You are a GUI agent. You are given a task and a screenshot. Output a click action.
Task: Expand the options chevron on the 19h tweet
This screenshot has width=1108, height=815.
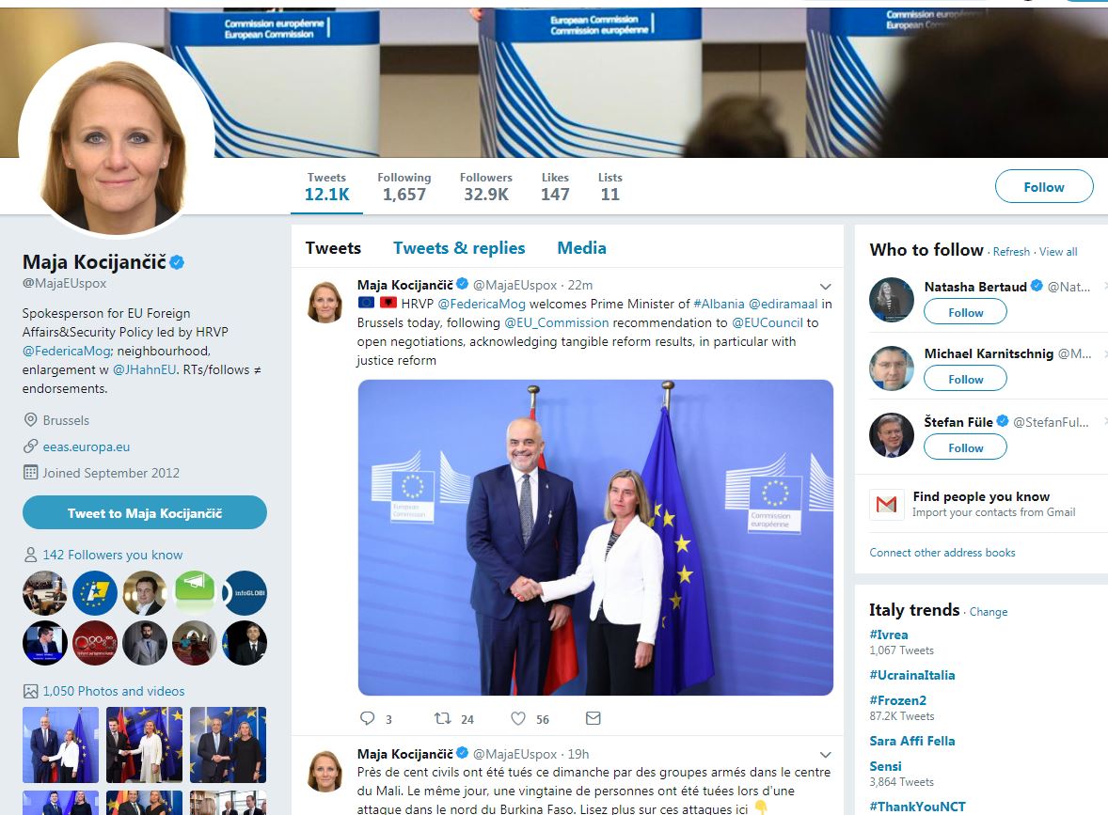click(825, 755)
